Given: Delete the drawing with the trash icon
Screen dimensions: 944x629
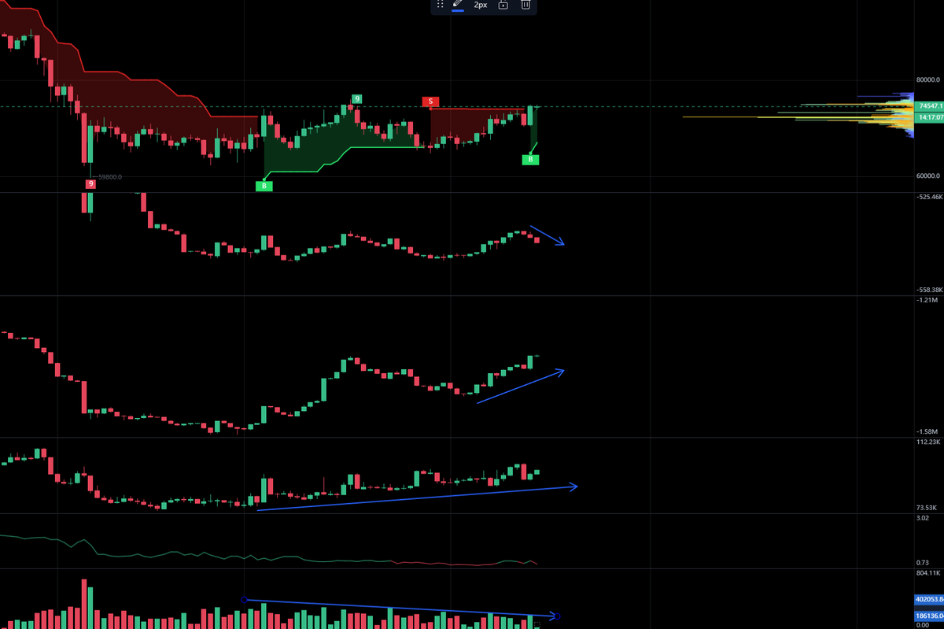Looking at the screenshot, I should pyautogui.click(x=525, y=5).
